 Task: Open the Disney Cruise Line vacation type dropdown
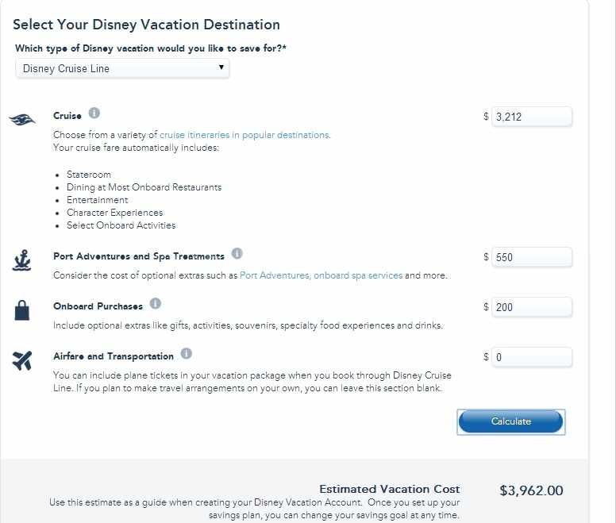click(x=123, y=69)
